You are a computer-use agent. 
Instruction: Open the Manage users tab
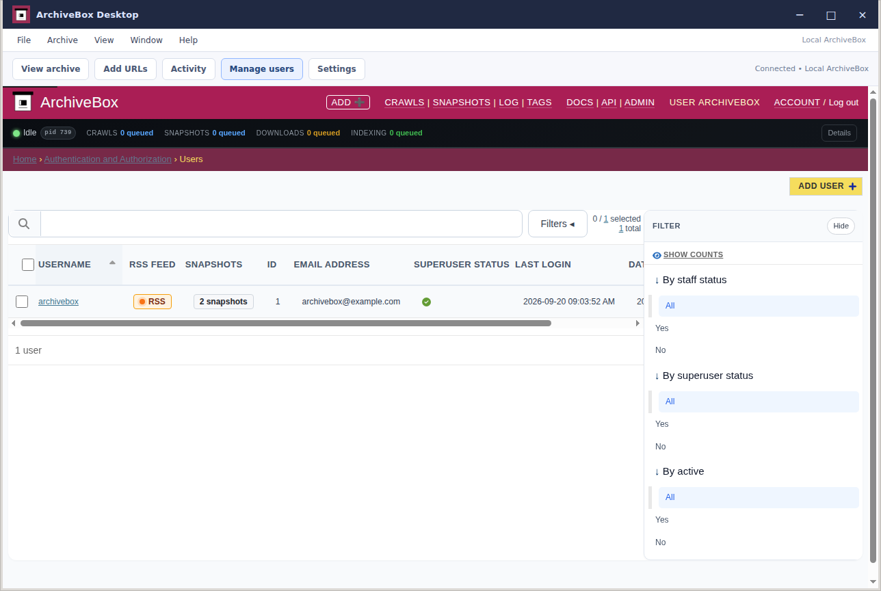262,69
